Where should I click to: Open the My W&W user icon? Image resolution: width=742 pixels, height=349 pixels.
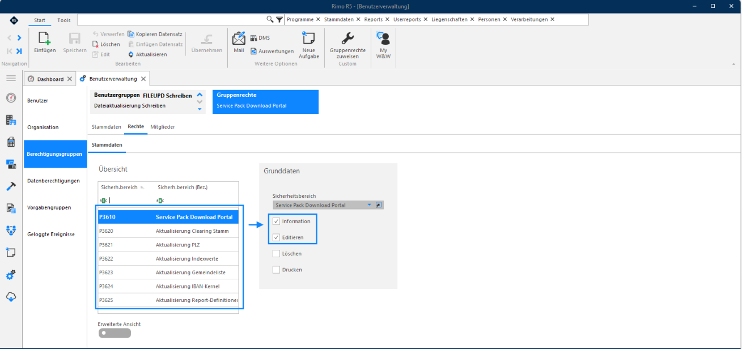click(x=384, y=38)
